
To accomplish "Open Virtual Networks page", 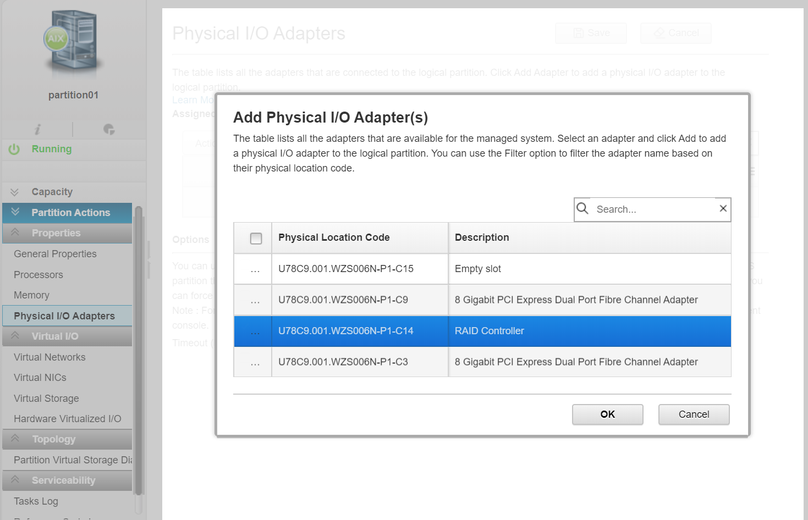I will pos(50,357).
